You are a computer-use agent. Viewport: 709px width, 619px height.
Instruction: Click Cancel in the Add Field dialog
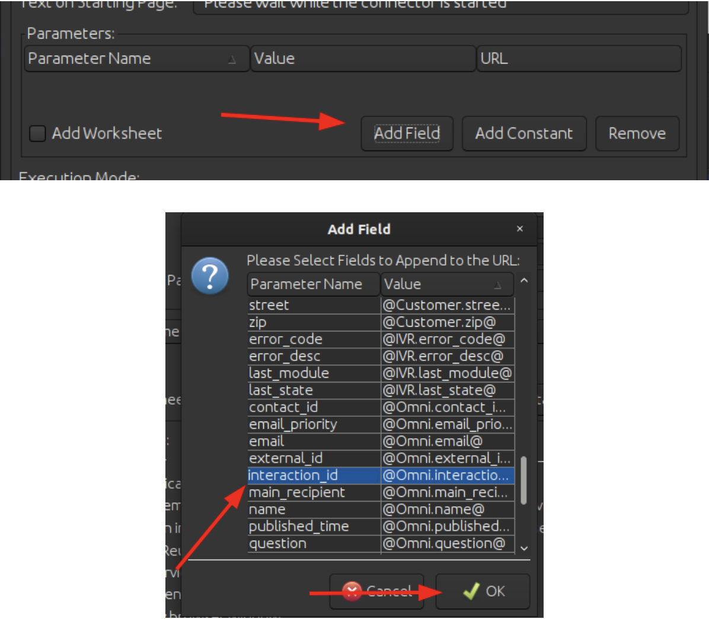pos(376,591)
